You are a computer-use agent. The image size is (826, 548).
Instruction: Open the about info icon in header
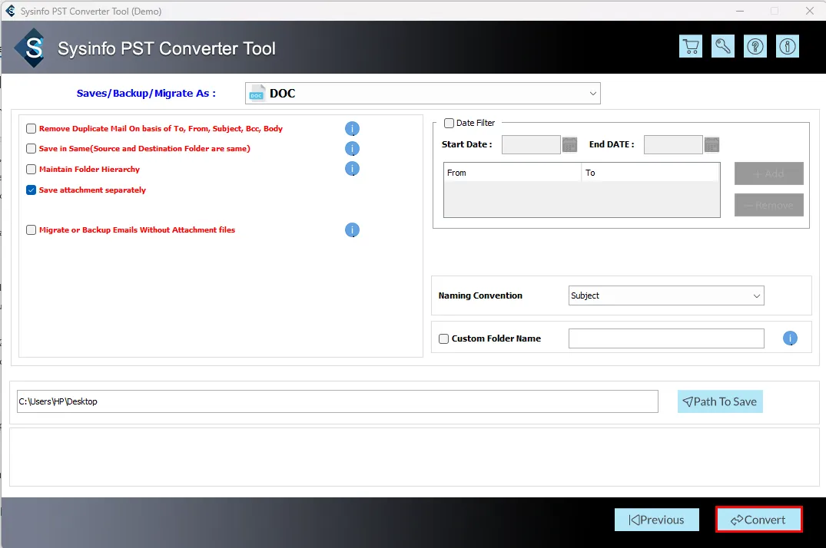pyautogui.click(x=787, y=47)
